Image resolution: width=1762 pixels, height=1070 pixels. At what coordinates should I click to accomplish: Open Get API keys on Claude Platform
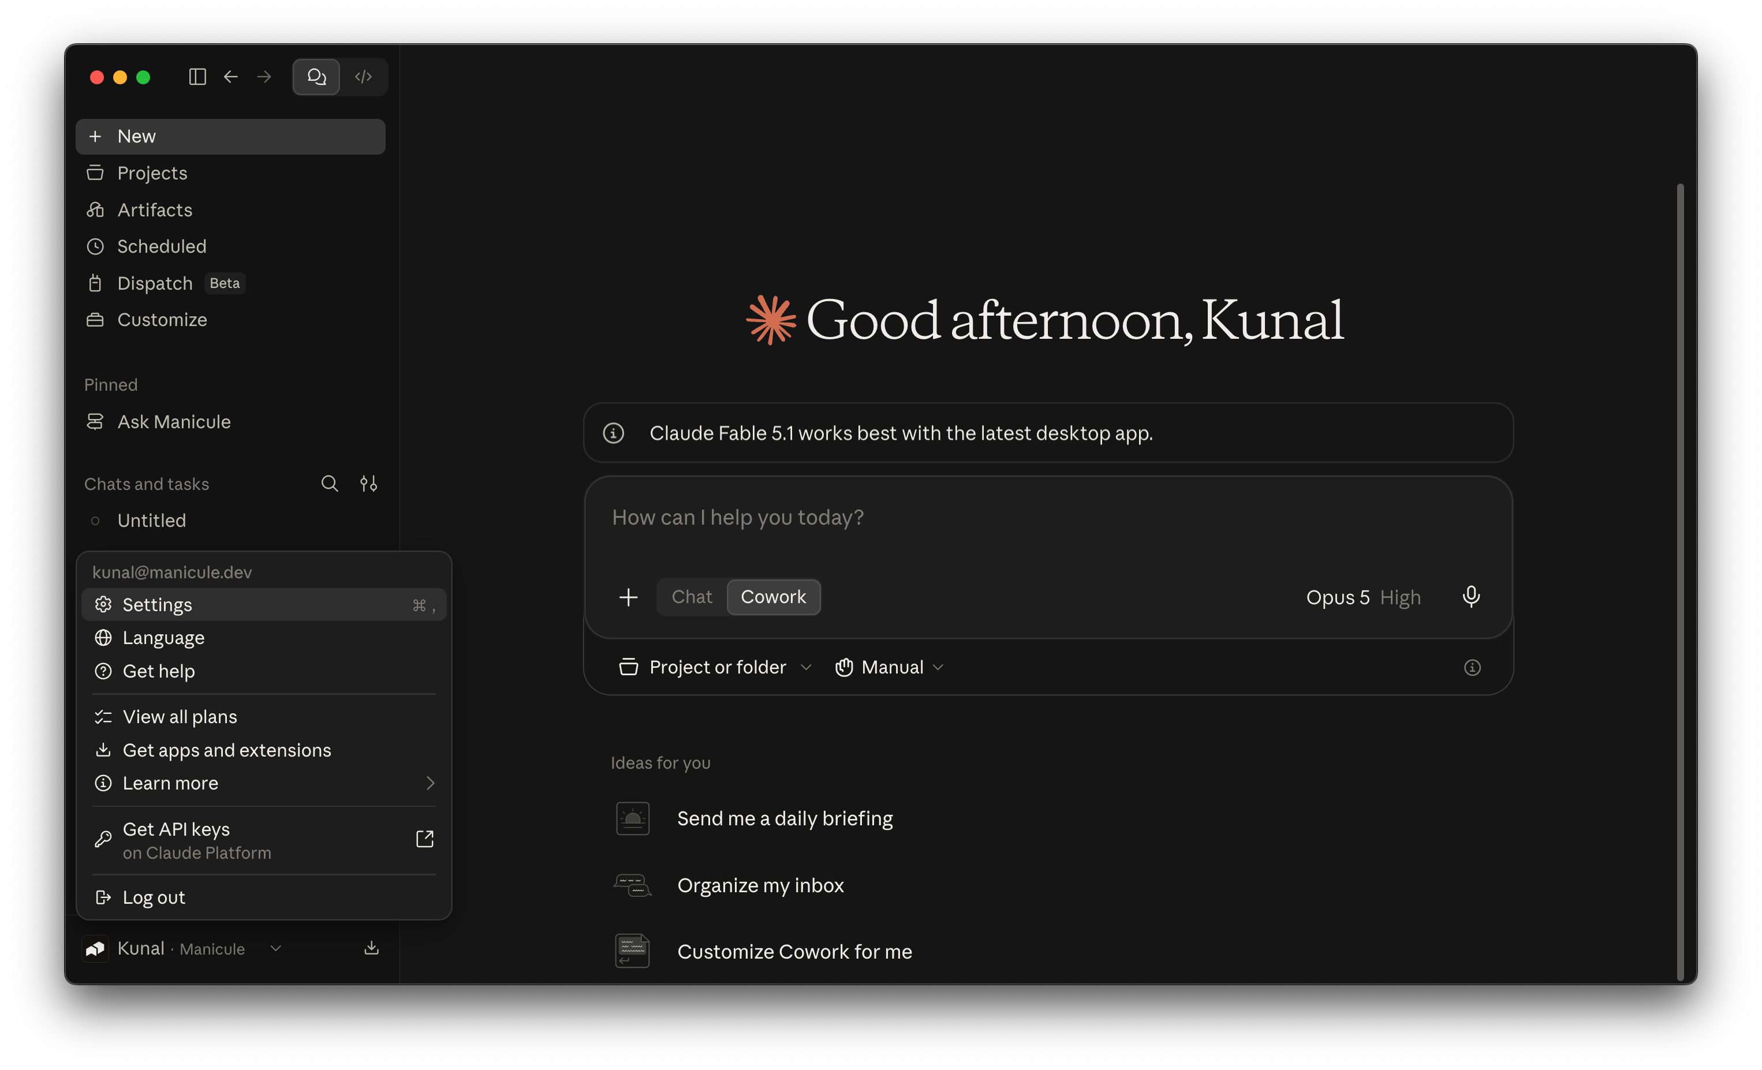coord(264,840)
